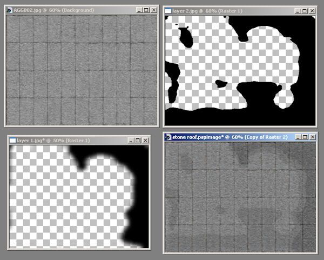Click the AGG002.jpg window icon
Screen dimensions: 324x260
point(9,10)
